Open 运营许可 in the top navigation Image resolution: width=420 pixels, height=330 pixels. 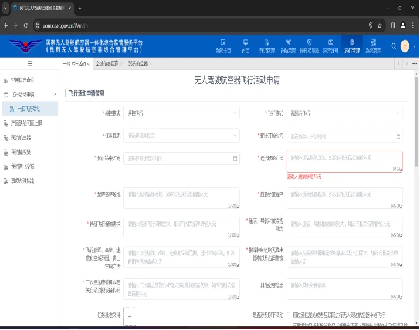tap(330, 46)
